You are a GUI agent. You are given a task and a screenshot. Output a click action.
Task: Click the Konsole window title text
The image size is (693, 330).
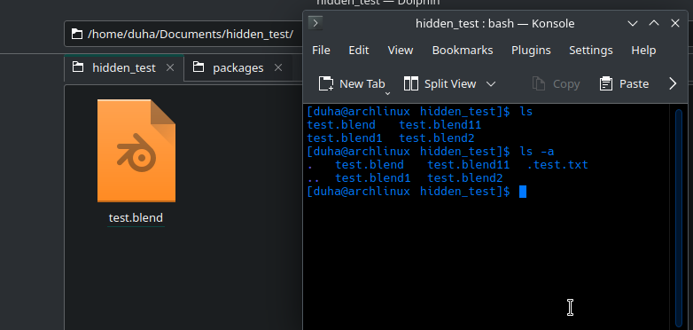[495, 23]
